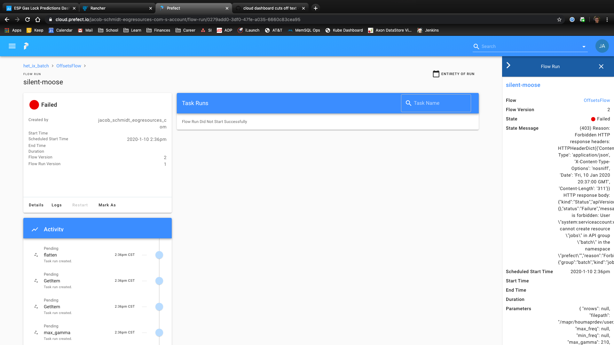Image resolution: width=614 pixels, height=345 pixels.
Task: Focus the header Search field
Action: 530,46
